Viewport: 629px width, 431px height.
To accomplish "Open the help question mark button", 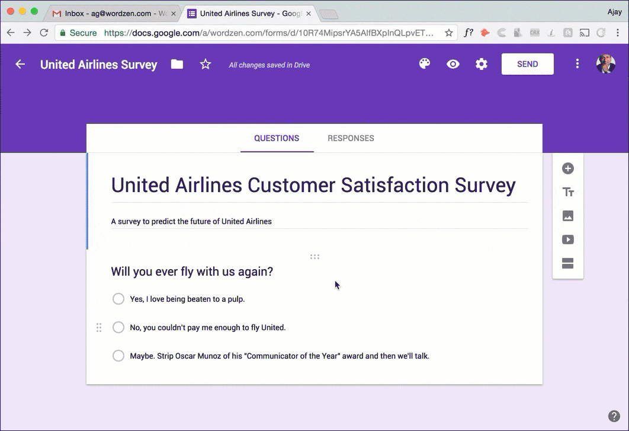I will click(614, 416).
